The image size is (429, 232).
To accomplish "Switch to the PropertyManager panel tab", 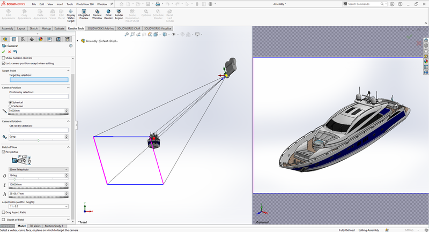I will (14, 39).
